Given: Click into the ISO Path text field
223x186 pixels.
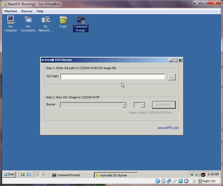Looking at the screenshot, I should pyautogui.click(x=113, y=77).
